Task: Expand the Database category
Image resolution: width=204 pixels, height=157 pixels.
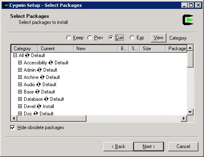Action: point(20,99)
